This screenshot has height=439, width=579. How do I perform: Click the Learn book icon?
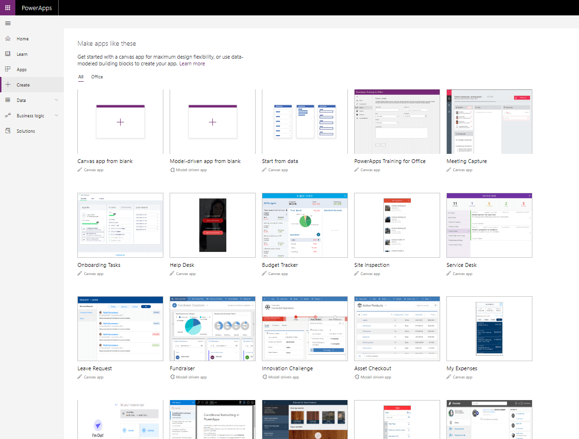(8, 54)
